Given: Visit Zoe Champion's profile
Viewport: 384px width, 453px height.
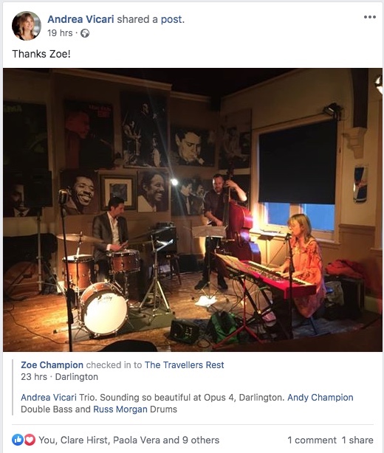Looking at the screenshot, I should [52, 365].
